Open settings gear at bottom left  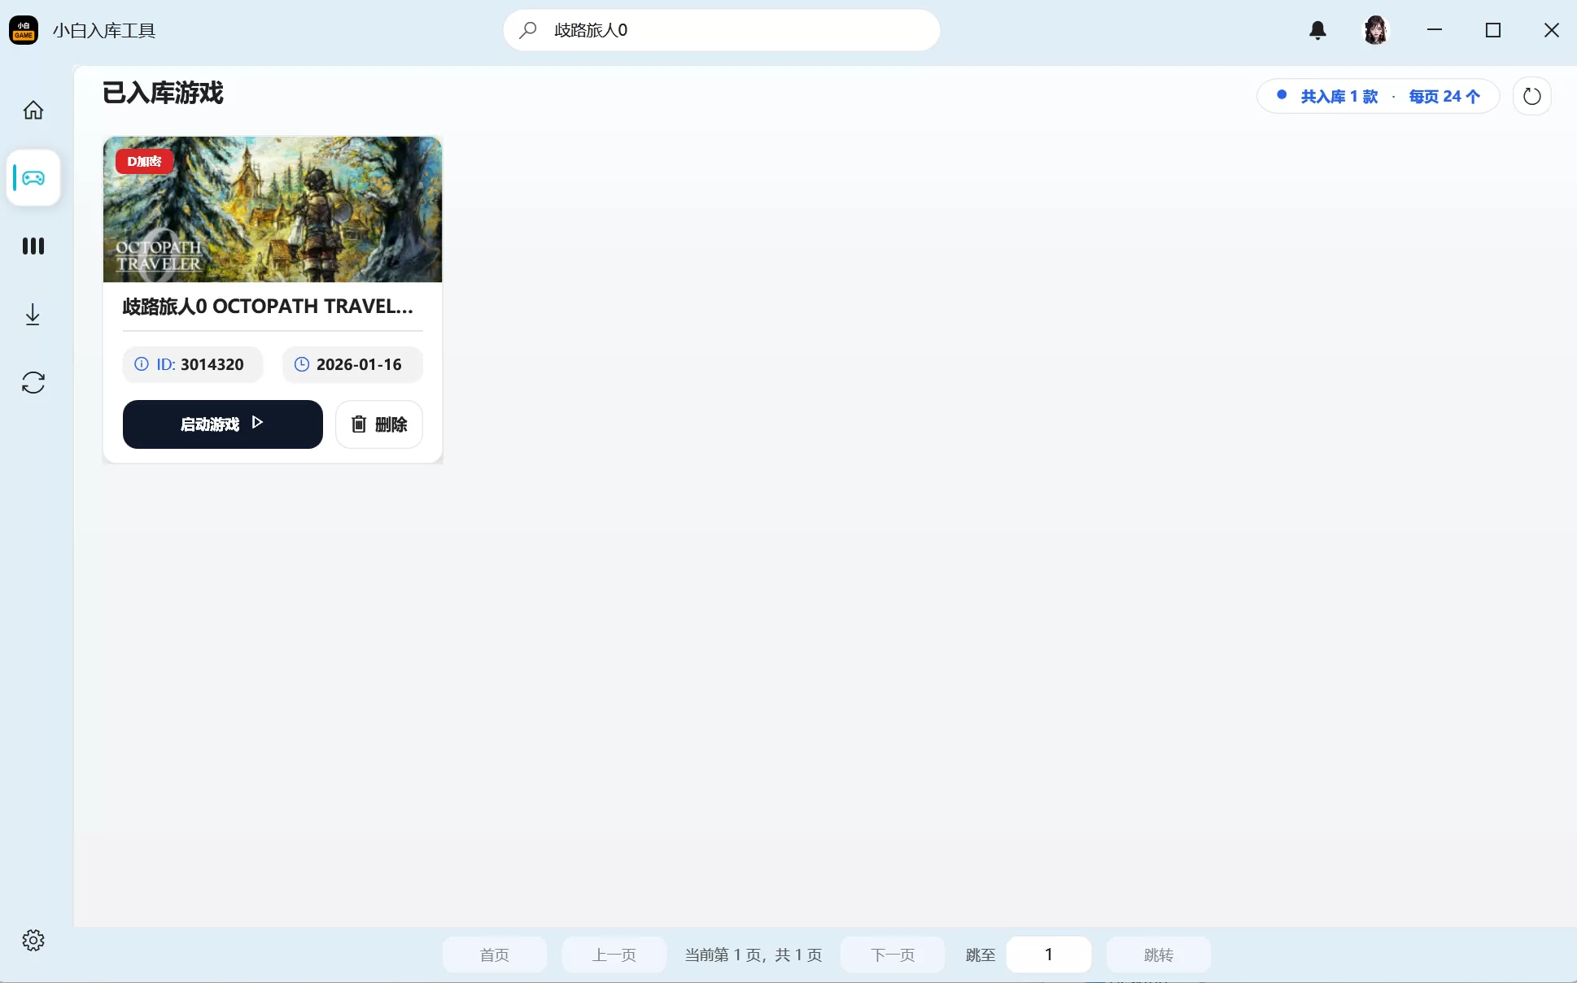pos(33,941)
